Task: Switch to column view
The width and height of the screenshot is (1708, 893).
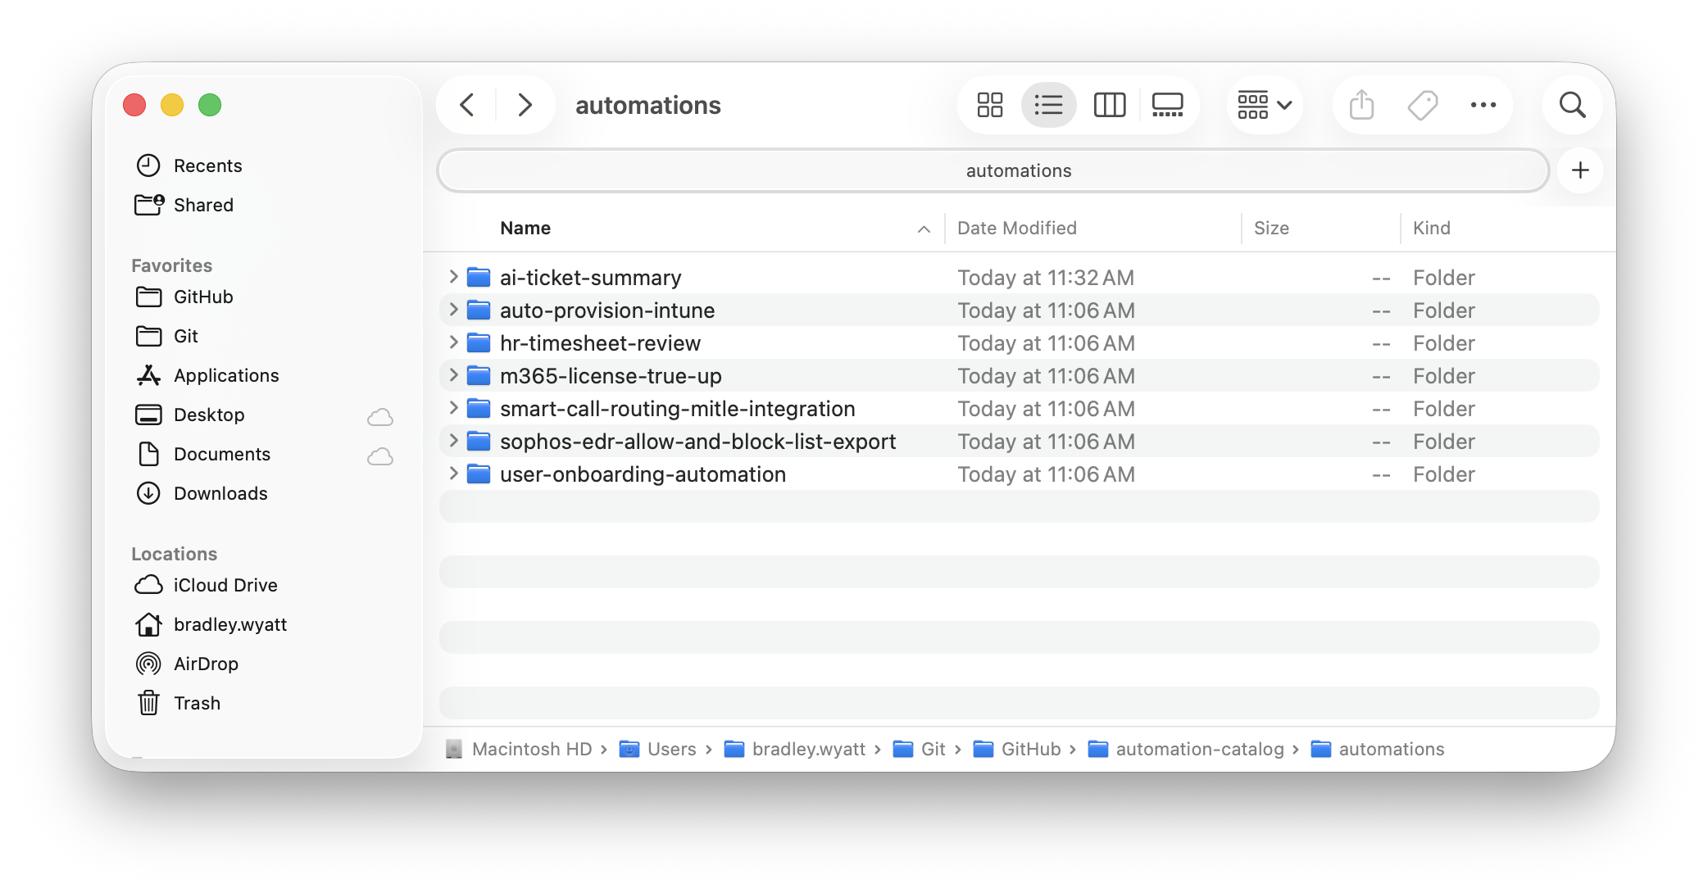Action: coord(1109,105)
